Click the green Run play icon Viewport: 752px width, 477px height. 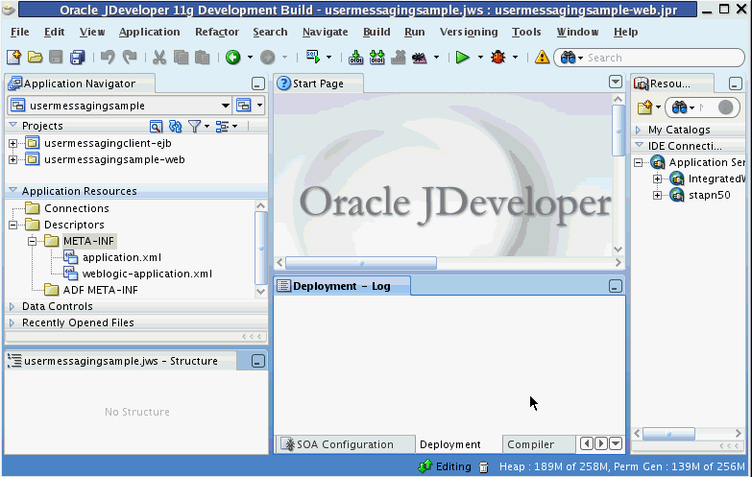[x=462, y=58]
